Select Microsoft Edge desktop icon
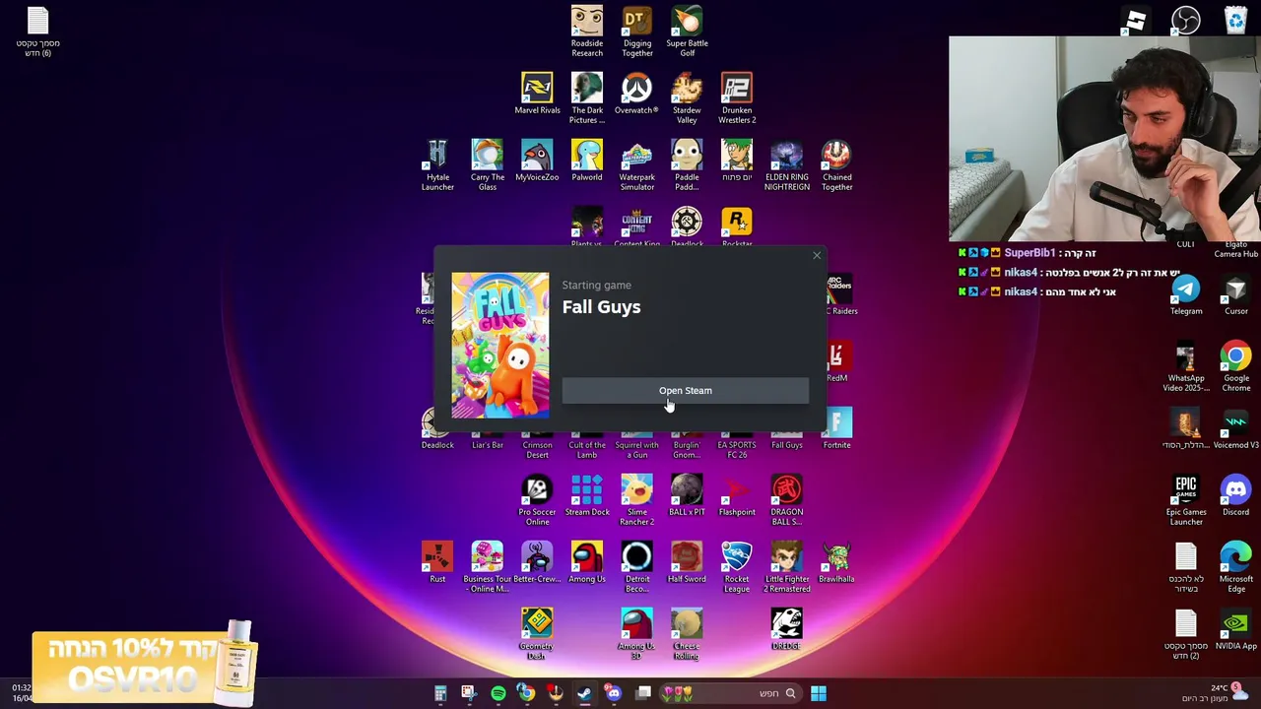The height and width of the screenshot is (709, 1261). point(1235,567)
